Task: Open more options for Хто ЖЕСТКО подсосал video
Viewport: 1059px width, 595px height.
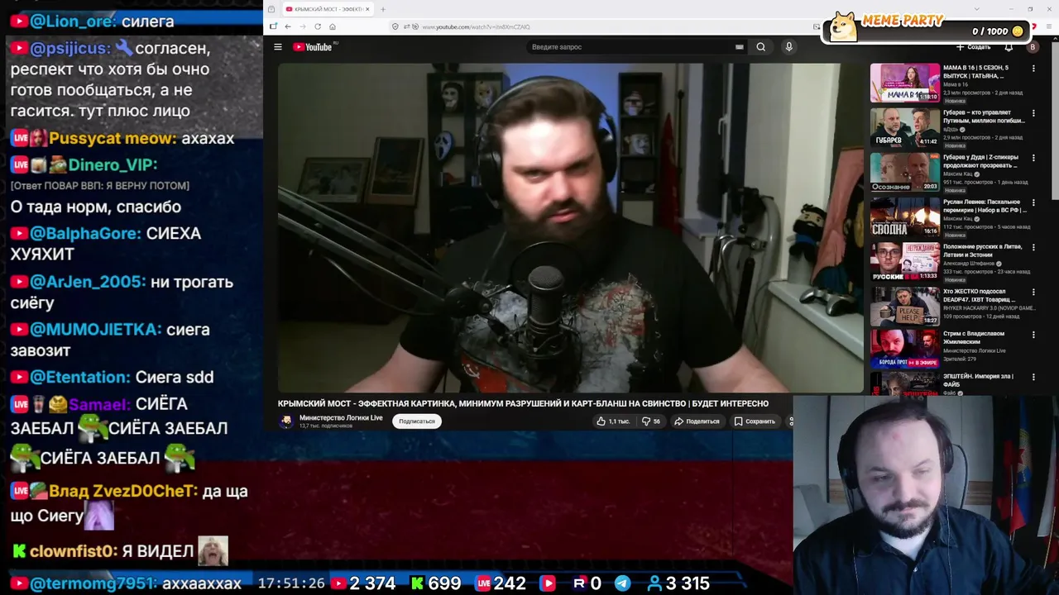Action: (1033, 292)
